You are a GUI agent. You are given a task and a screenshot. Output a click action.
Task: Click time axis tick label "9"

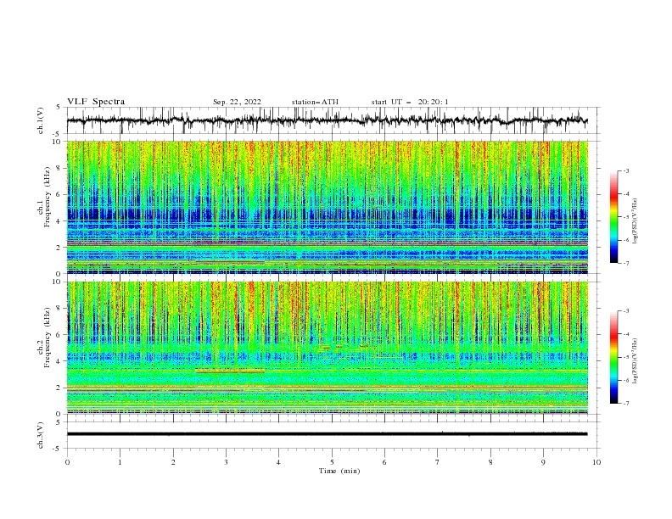coord(543,462)
